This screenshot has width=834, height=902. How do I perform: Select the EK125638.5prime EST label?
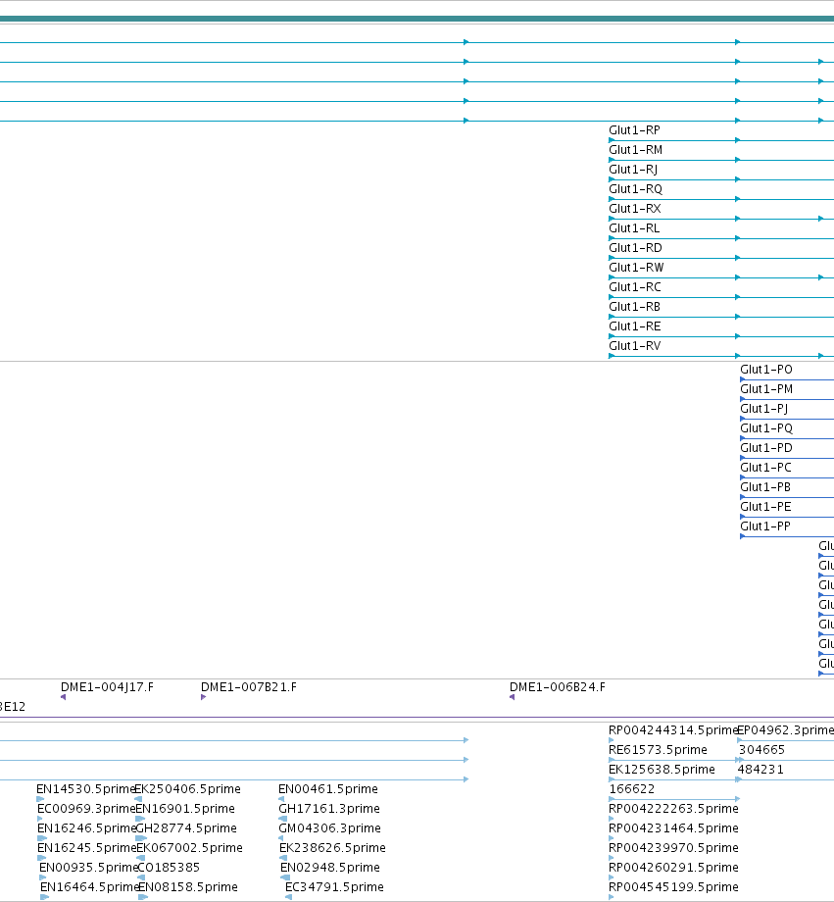(x=662, y=769)
